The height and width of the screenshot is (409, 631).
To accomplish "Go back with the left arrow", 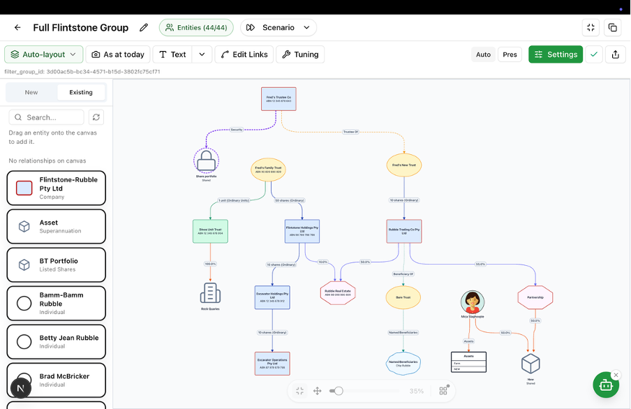I will [x=17, y=27].
